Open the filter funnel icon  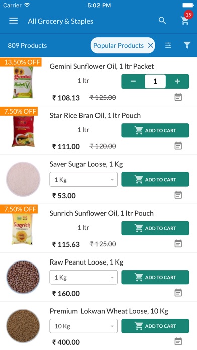tap(187, 45)
